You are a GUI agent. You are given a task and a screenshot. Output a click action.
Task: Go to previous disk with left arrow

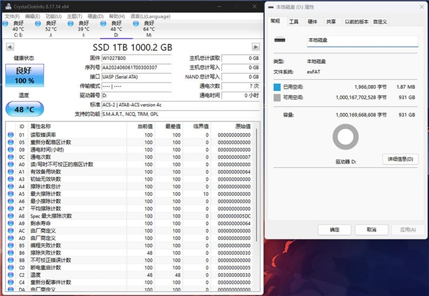click(8, 48)
